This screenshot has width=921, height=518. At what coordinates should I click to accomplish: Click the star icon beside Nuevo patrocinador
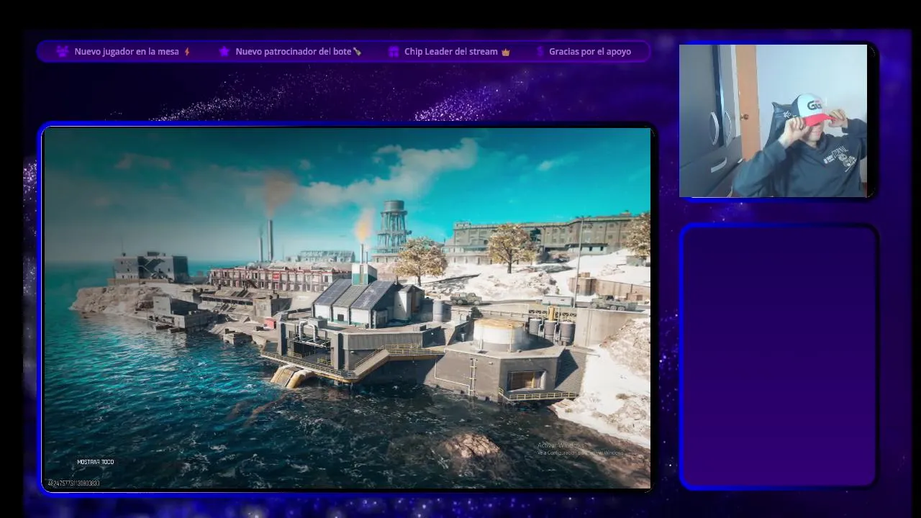[224, 52]
